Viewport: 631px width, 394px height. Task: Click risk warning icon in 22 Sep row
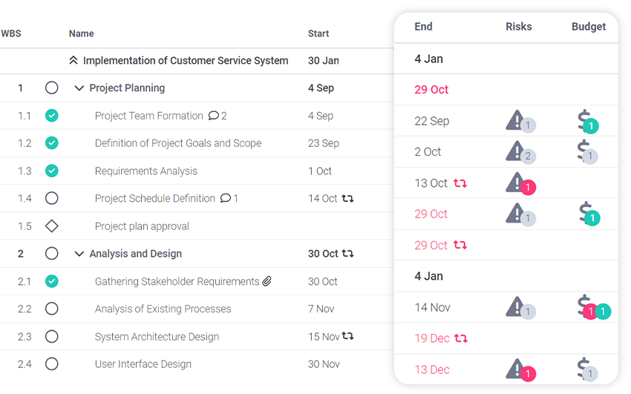tap(515, 120)
